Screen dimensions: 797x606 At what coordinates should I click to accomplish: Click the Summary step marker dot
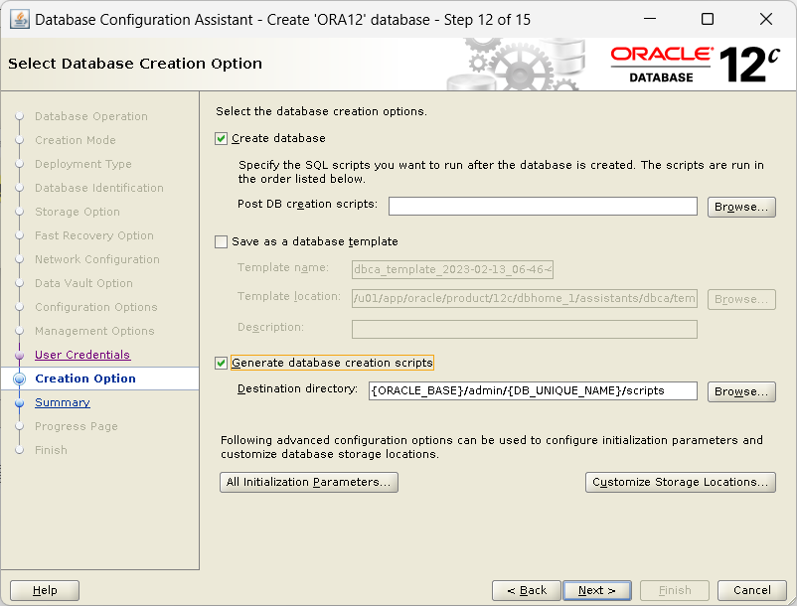(x=19, y=402)
